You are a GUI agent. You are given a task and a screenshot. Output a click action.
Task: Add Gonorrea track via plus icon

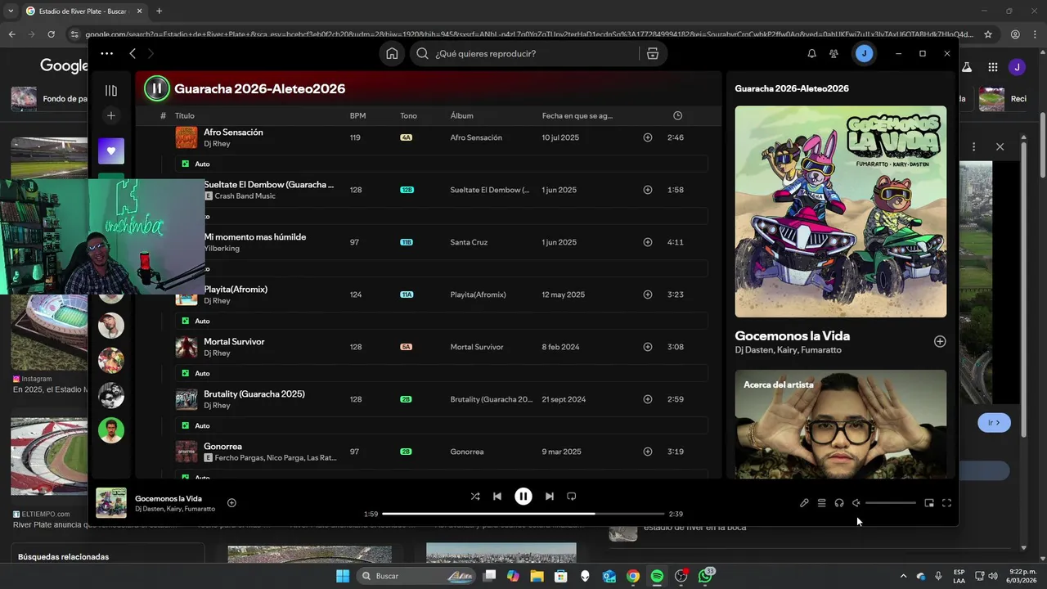(648, 452)
